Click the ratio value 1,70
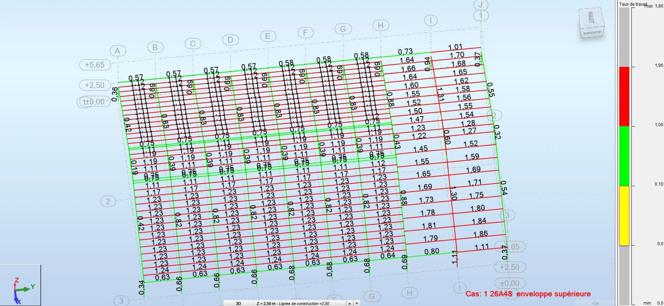Viewport: 664px width, 306px height. (x=457, y=55)
